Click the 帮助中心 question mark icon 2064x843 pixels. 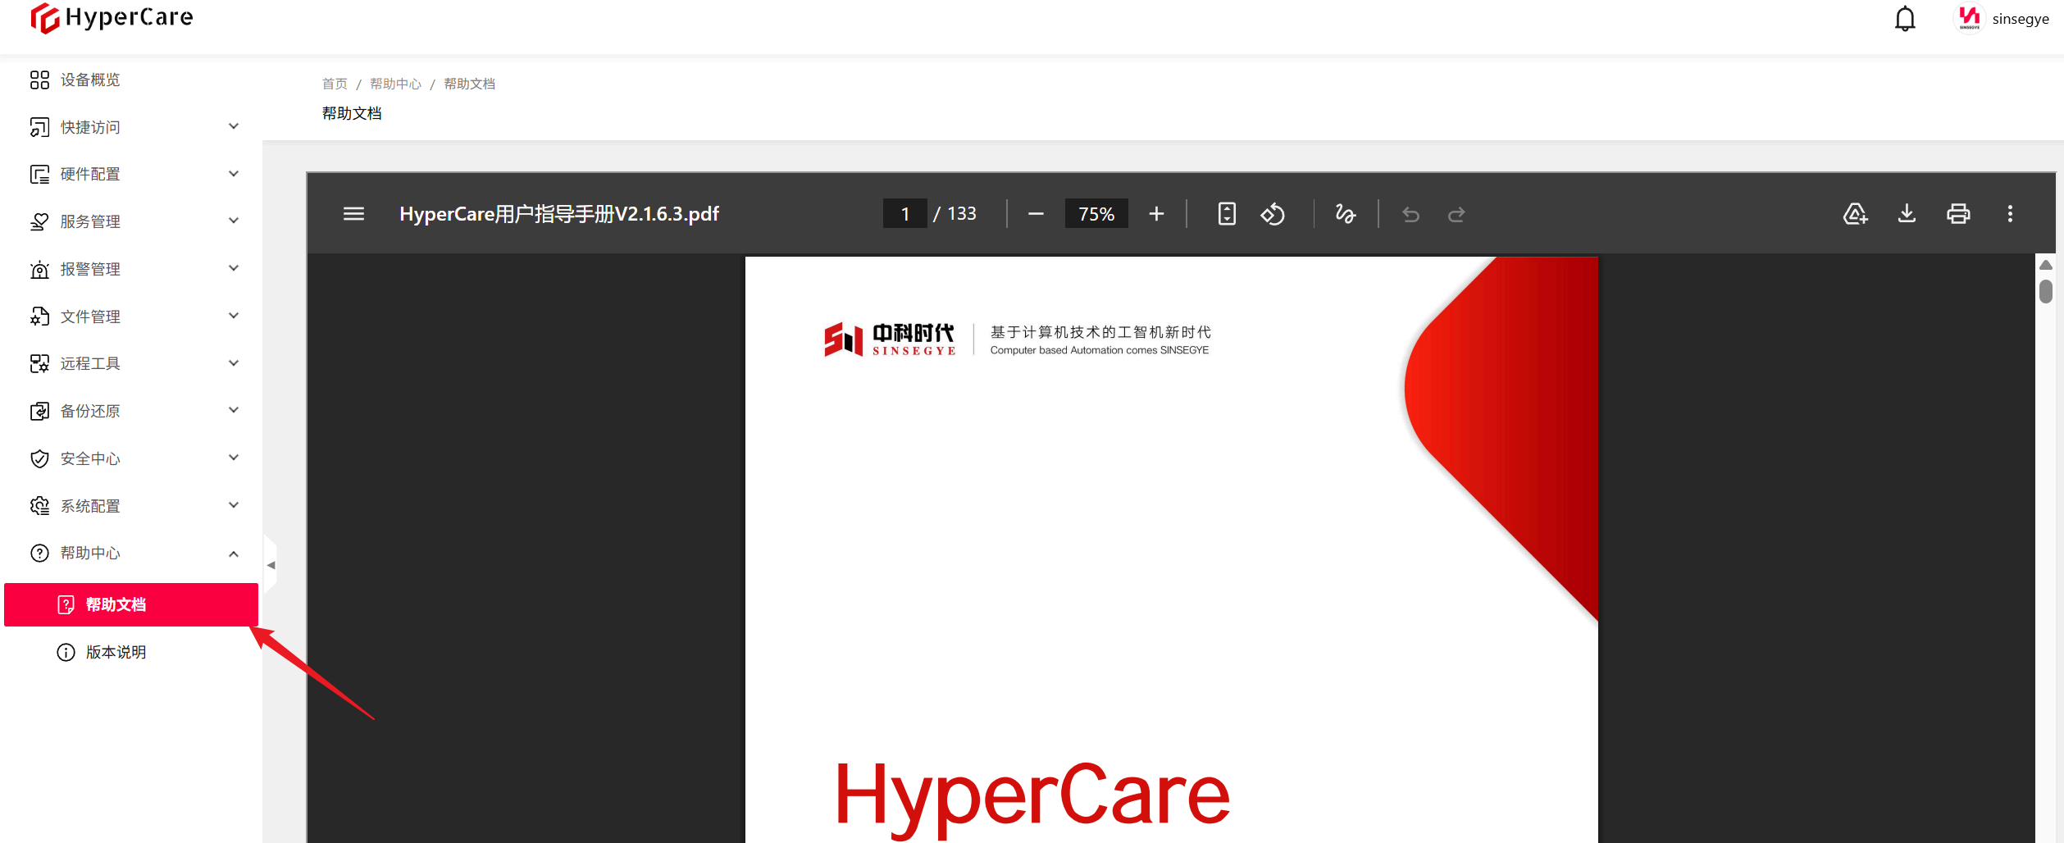point(39,553)
